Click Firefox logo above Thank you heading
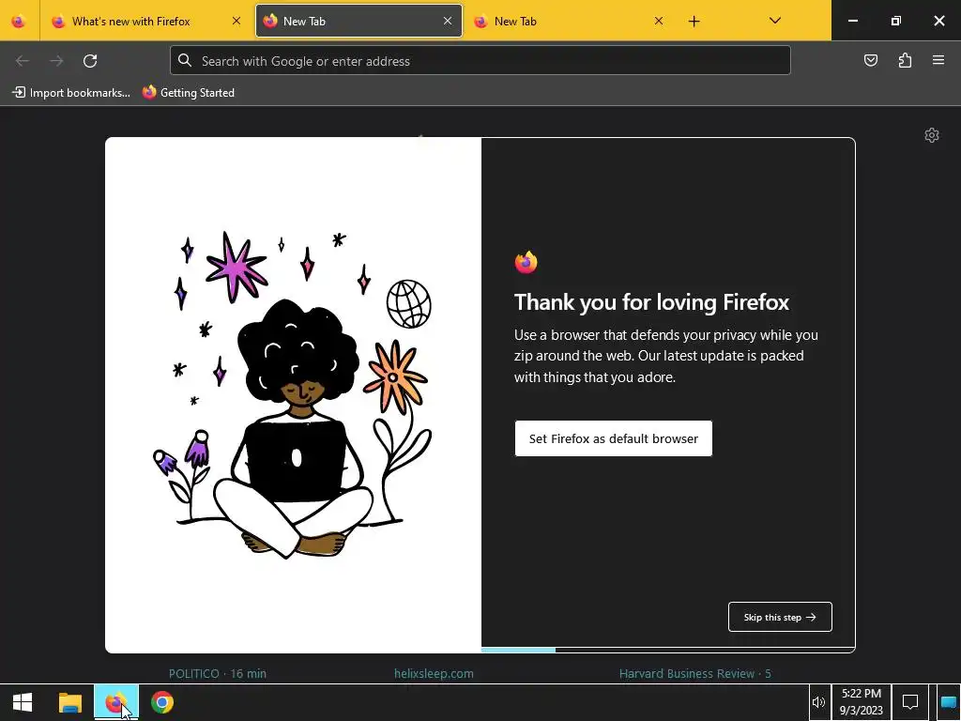The image size is (961, 721). pyautogui.click(x=526, y=263)
